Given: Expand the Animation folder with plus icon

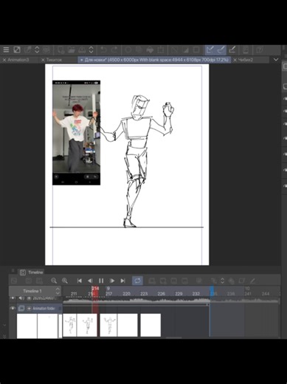Looking at the screenshot, I should pyautogui.click(x=29, y=309).
